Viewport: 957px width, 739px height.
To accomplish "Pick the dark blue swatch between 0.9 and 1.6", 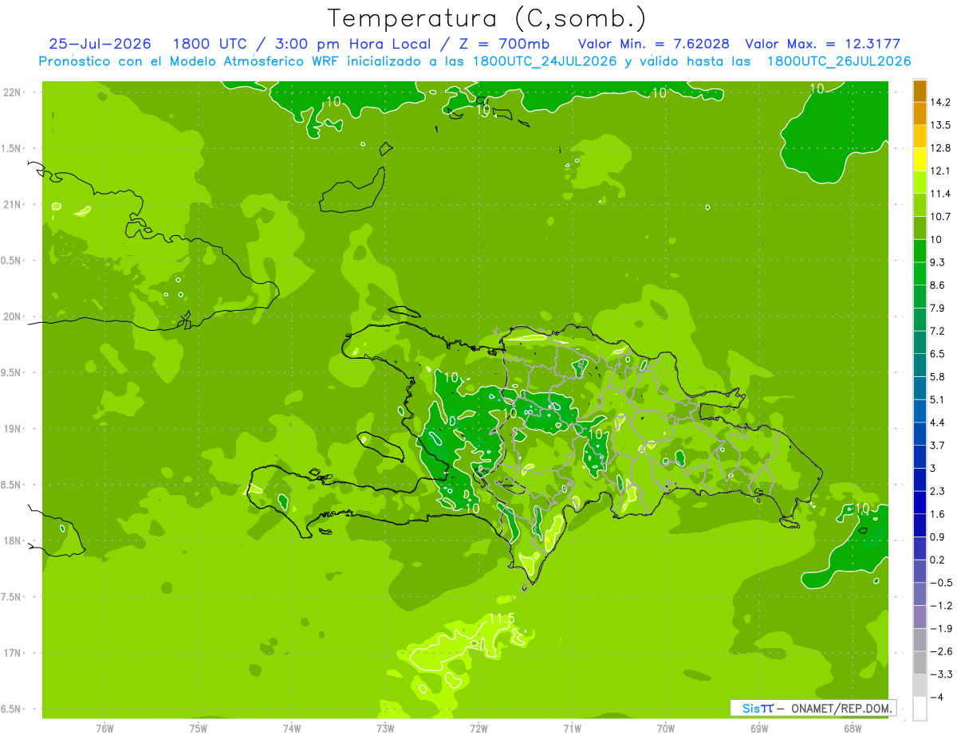I will tap(920, 525).
